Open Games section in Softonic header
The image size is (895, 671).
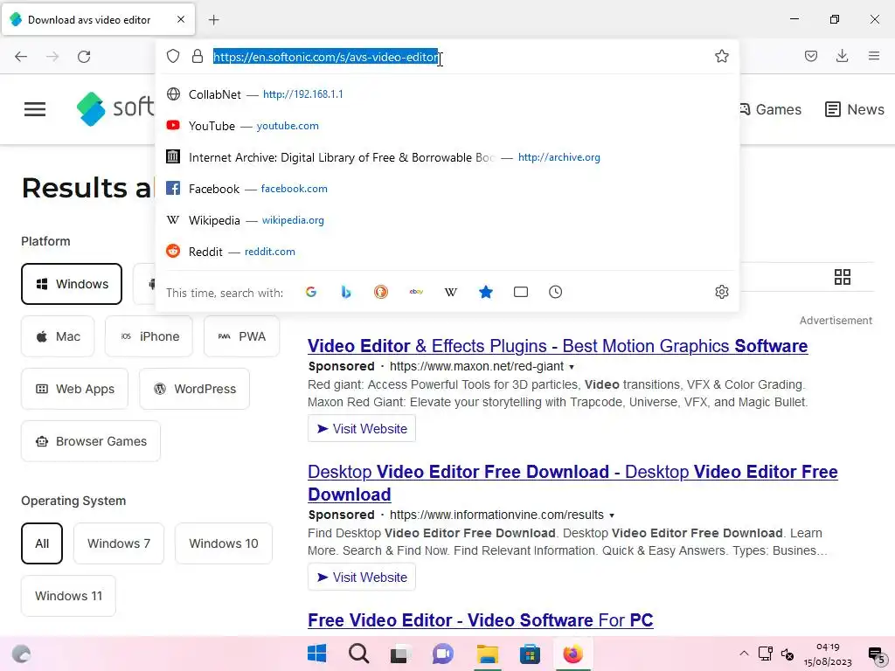click(771, 109)
